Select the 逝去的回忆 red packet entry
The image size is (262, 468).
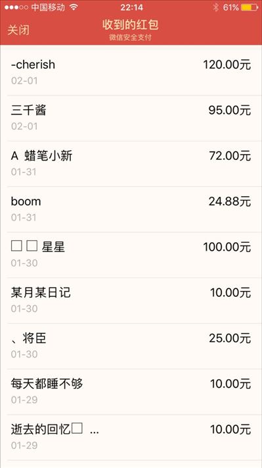pyautogui.click(x=131, y=438)
